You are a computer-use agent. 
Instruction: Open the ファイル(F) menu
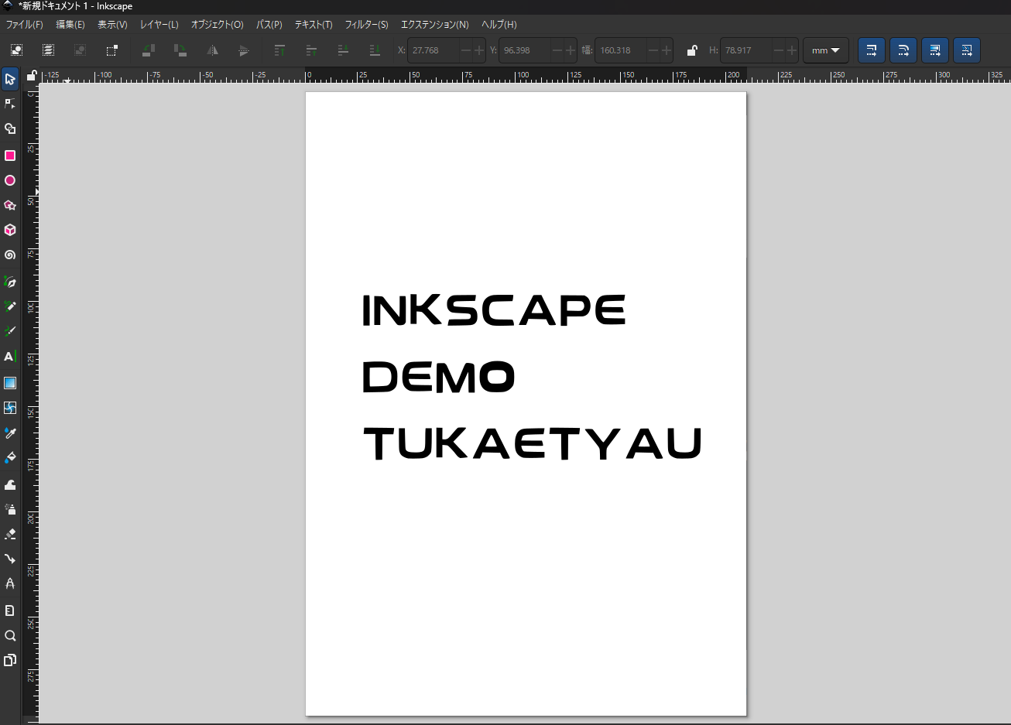click(25, 25)
